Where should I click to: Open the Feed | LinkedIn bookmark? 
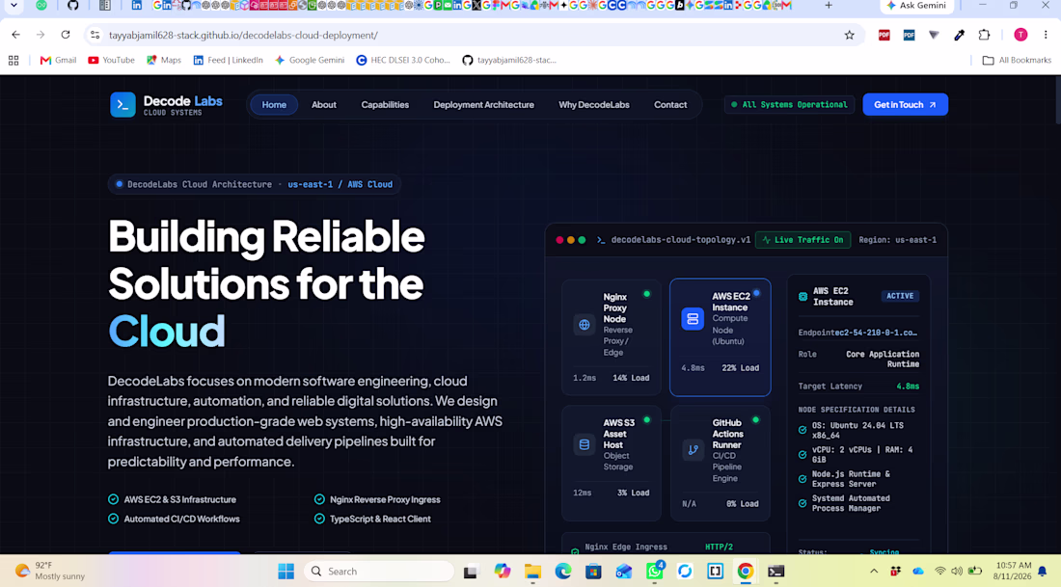pyautogui.click(x=228, y=60)
